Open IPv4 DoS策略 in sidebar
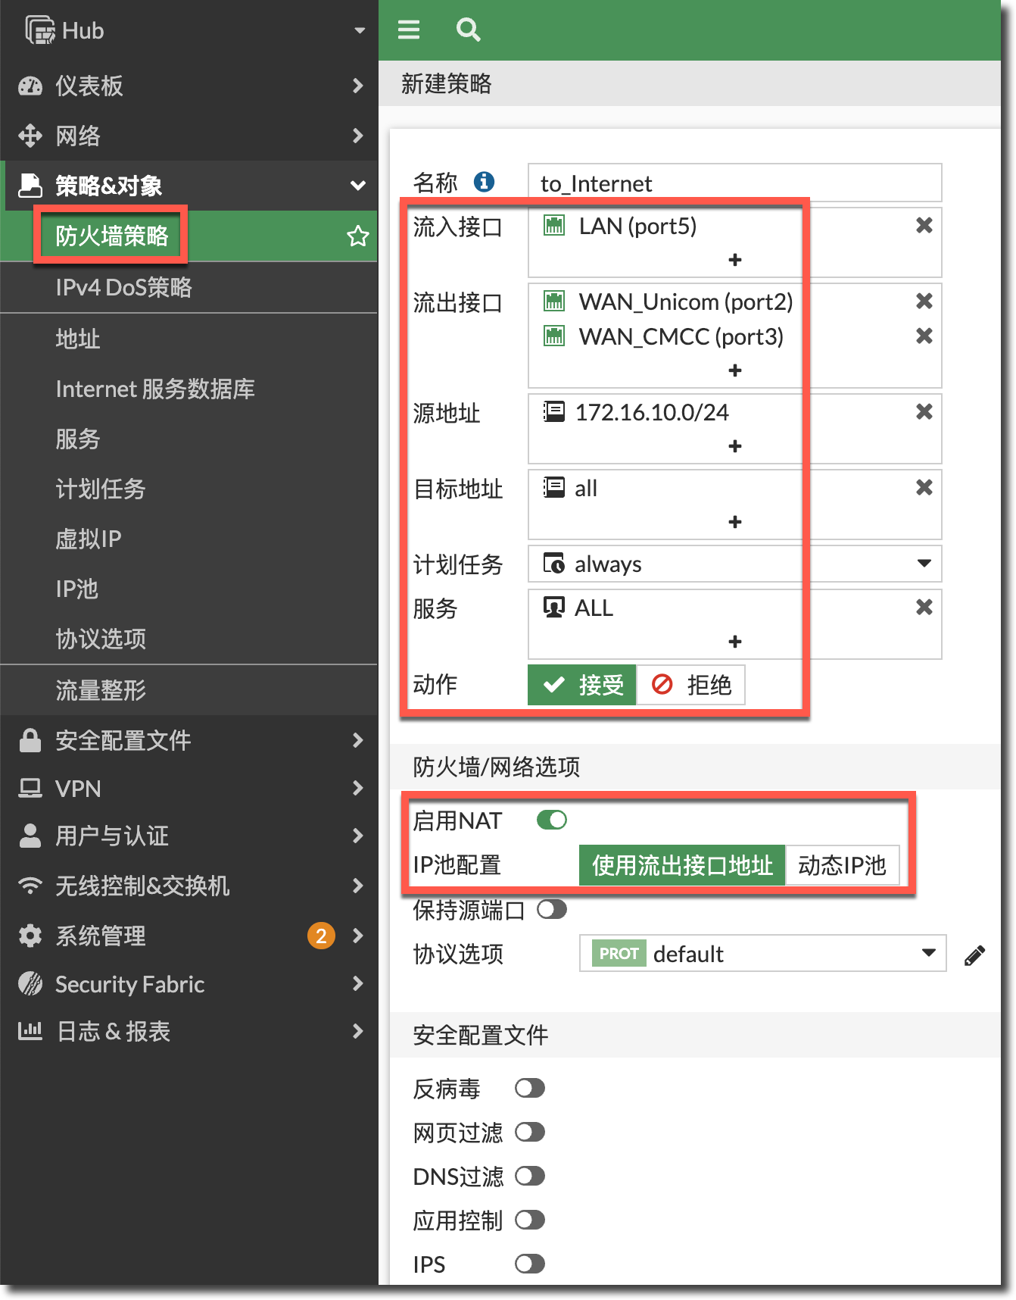This screenshot has height=1300, width=1016. 124,288
